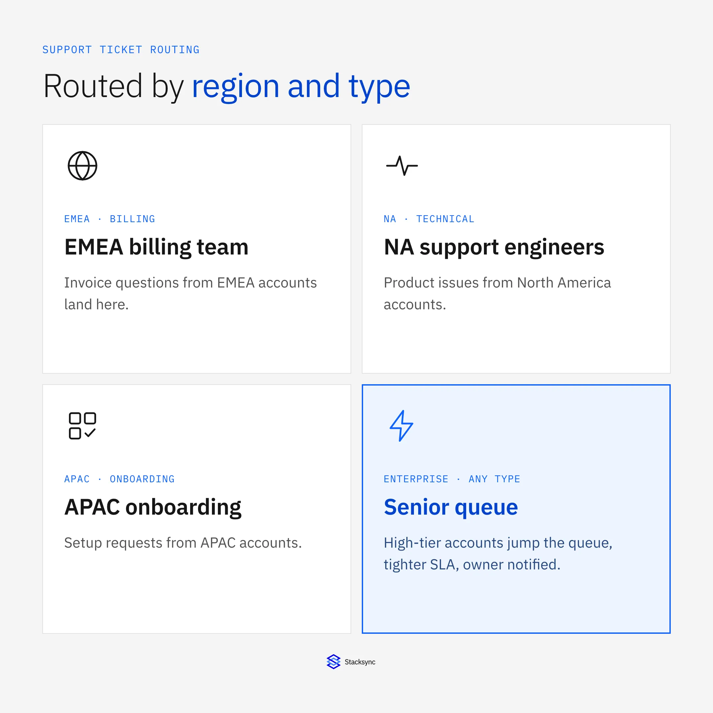Screen dimensions: 713x713
Task: Click 'Invoice questions from EMEA accounts land here.'
Action: [x=190, y=293]
